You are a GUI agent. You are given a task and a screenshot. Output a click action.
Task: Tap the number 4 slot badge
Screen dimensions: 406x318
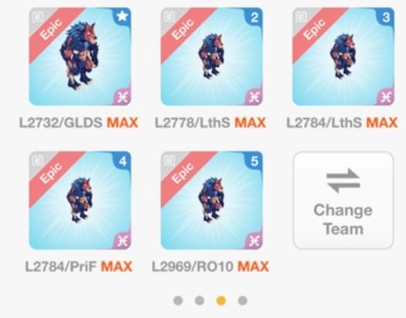(122, 161)
